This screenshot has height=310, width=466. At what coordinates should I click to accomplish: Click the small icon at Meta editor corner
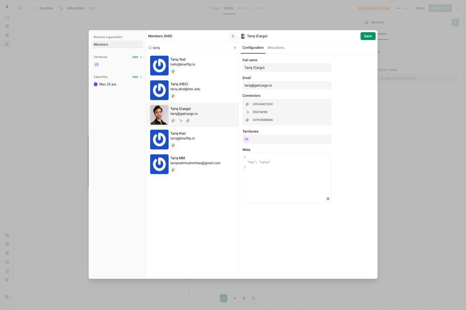328,199
